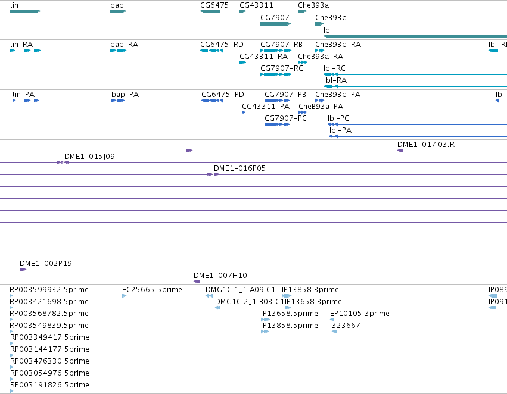Select the CheB93a-PA CDS glyph
This screenshot has height=394, width=507.
[303, 112]
